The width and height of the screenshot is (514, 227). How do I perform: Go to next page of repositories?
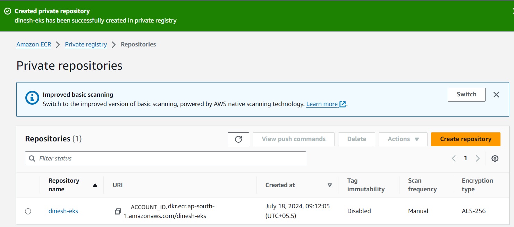478,158
